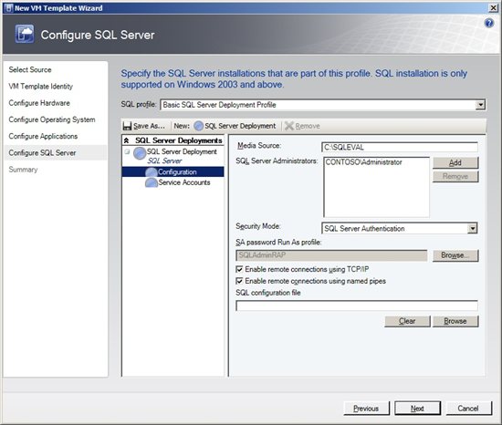Screen dimensions: 502x425
Task: Click the Previous button
Action: 366,409
